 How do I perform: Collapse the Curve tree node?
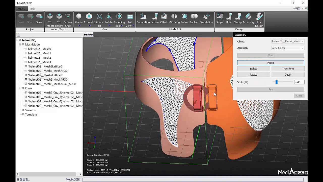coord(20,88)
